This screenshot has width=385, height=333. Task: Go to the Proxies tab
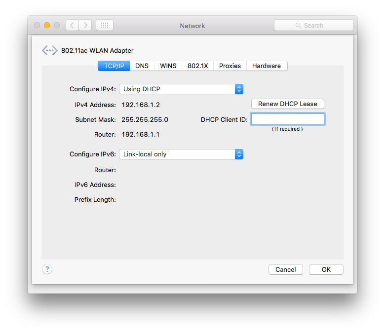click(x=230, y=66)
